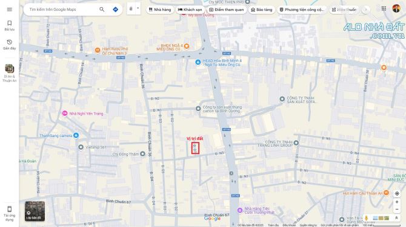Click the Vietship 361 map pin

81,147
